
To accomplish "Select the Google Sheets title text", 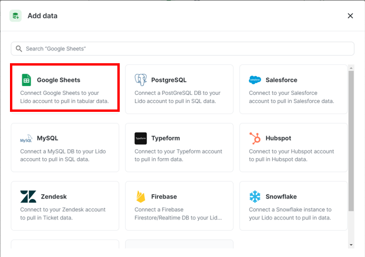I will pyautogui.click(x=59, y=80).
